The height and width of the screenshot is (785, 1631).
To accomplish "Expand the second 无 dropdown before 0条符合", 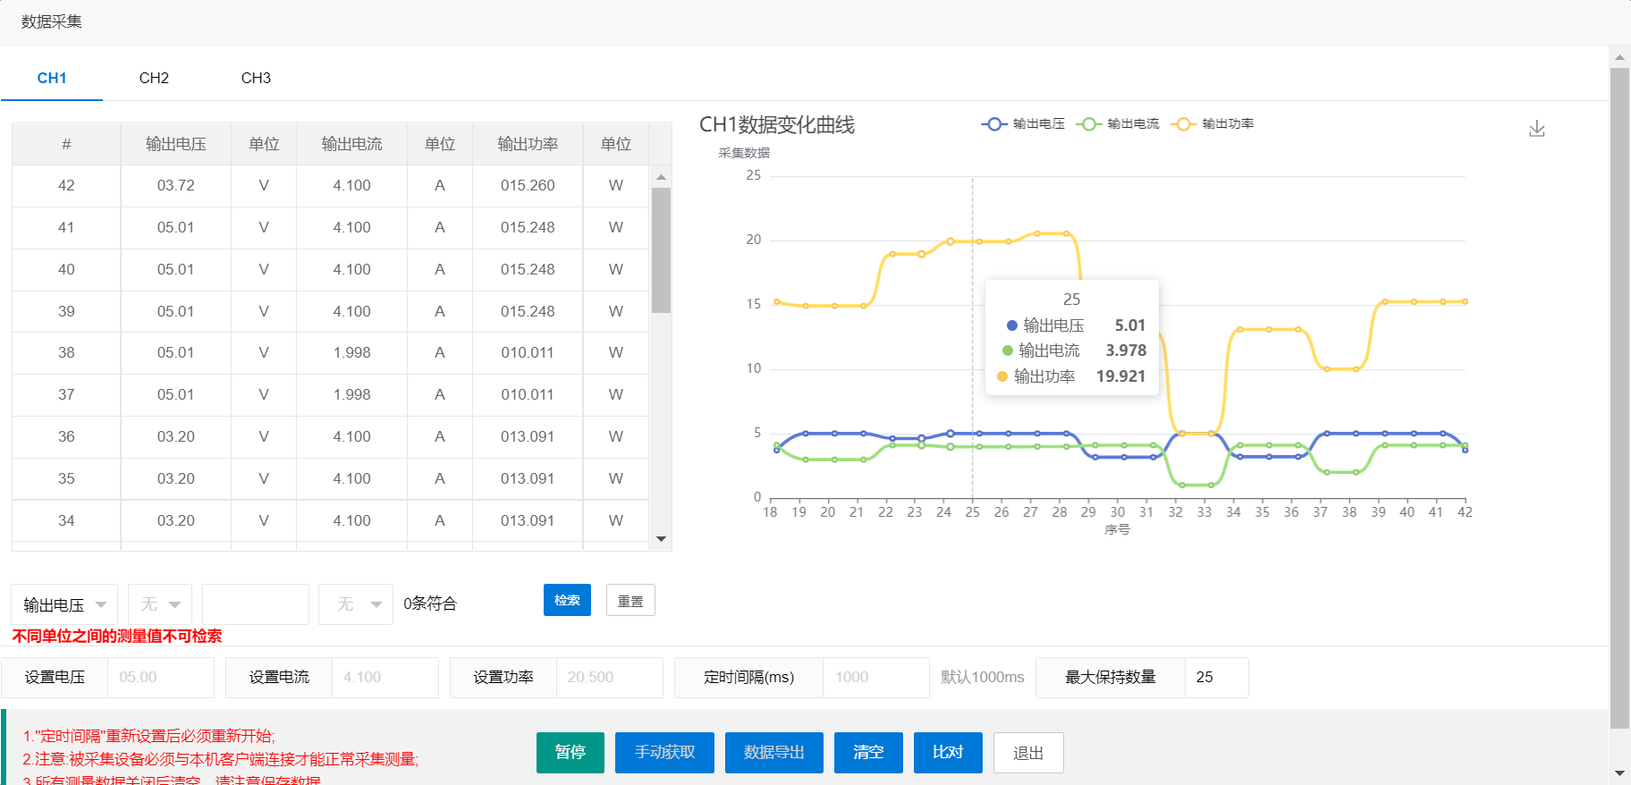I will (x=357, y=604).
